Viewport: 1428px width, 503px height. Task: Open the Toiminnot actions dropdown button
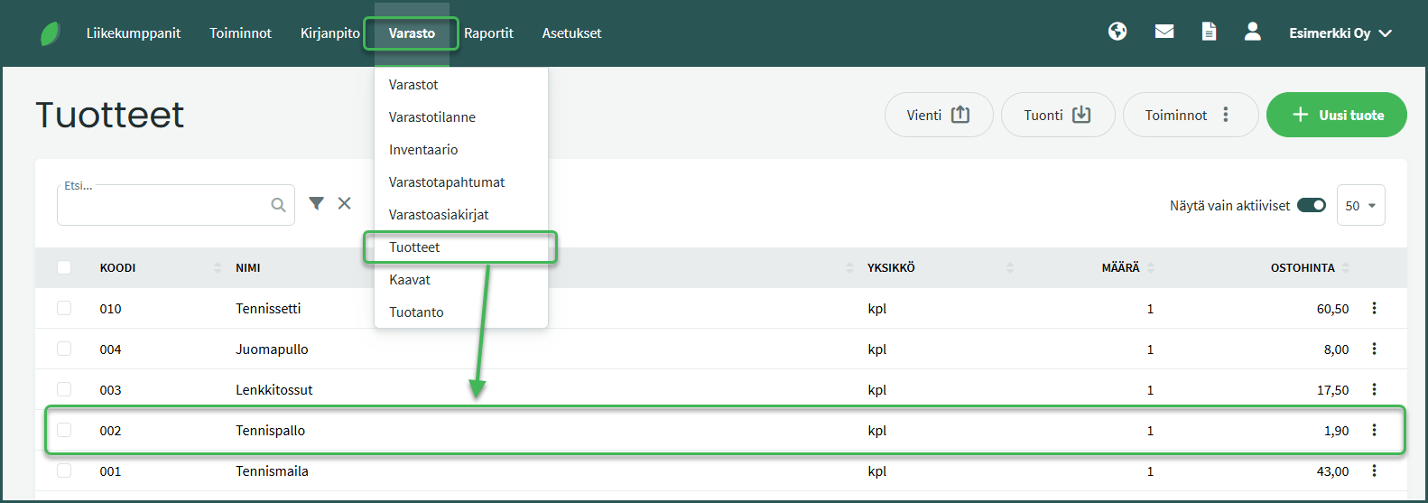click(1189, 116)
